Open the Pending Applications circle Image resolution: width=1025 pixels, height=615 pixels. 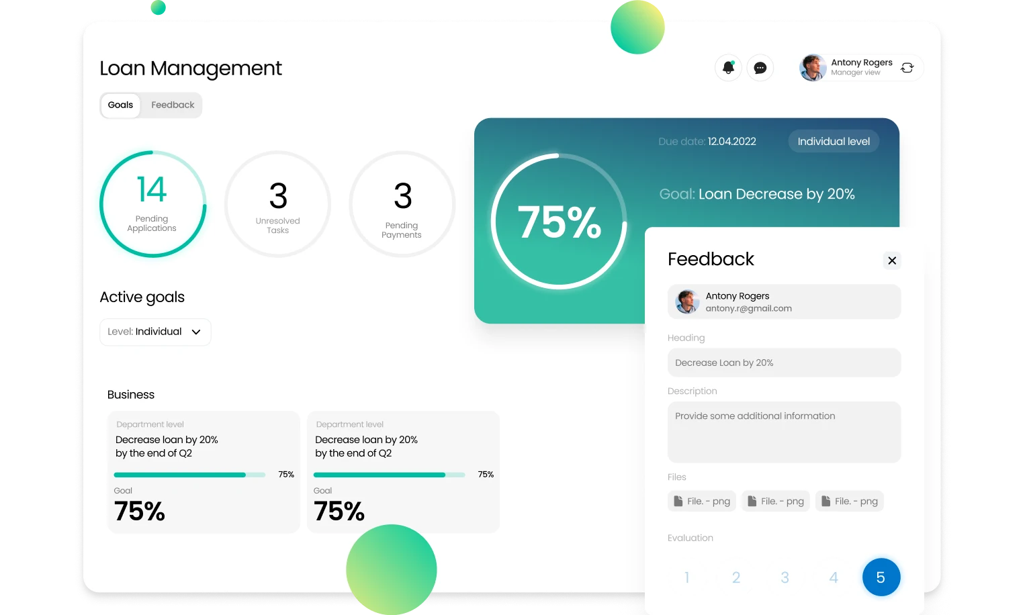pyautogui.click(x=152, y=204)
